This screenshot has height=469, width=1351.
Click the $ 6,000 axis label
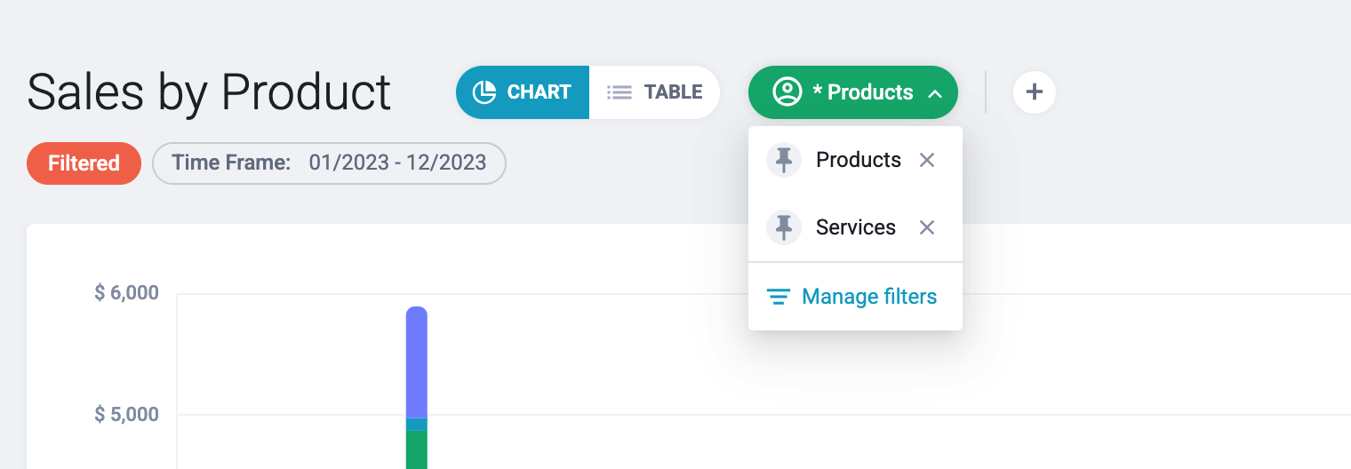tap(127, 293)
